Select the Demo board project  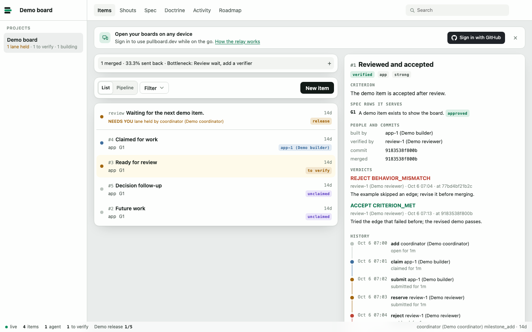(44, 43)
